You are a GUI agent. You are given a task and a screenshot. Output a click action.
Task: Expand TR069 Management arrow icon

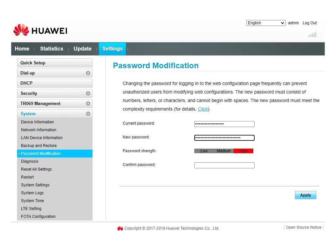(88, 104)
